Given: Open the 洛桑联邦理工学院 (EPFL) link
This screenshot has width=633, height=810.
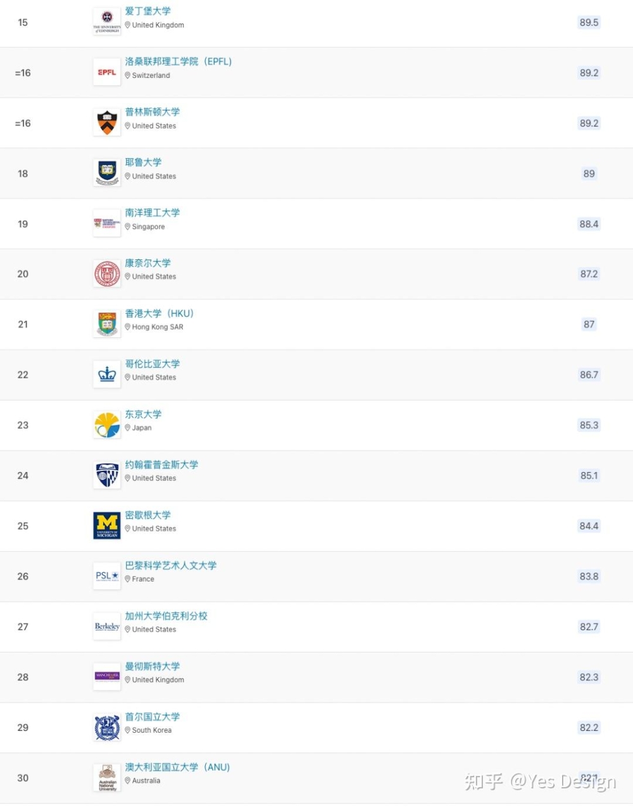Looking at the screenshot, I should tap(179, 61).
